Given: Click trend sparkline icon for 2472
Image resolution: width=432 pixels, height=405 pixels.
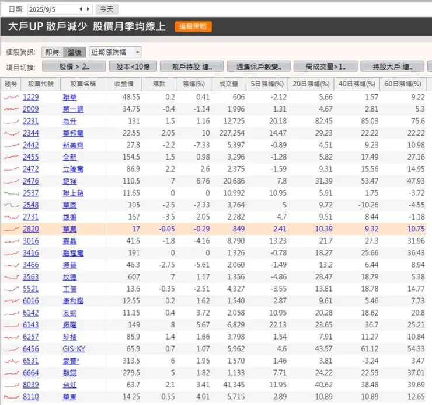Looking at the screenshot, I should [11, 169].
